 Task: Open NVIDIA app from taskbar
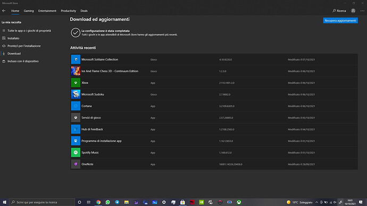[x=201, y=202]
